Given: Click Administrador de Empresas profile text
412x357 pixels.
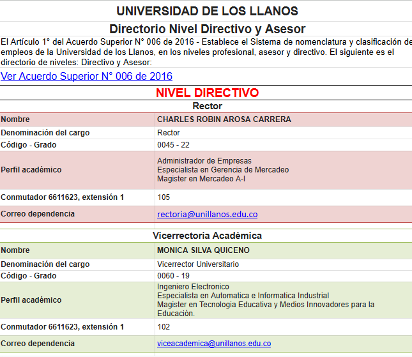Looking at the screenshot, I should tap(204, 161).
